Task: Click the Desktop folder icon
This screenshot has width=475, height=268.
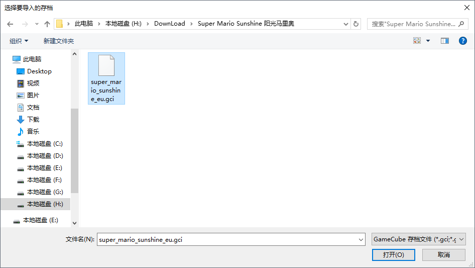Action: 20,71
